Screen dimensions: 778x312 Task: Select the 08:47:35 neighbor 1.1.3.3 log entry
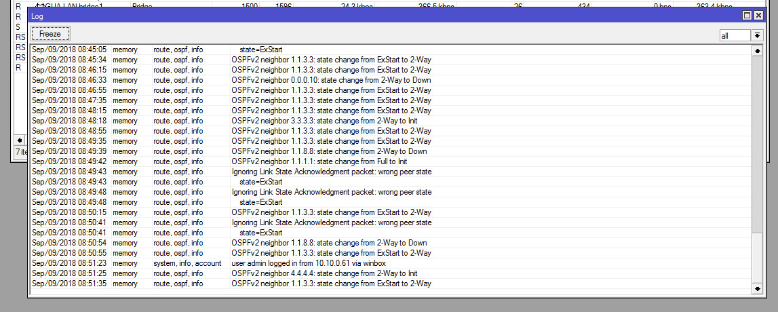[x=391, y=100]
